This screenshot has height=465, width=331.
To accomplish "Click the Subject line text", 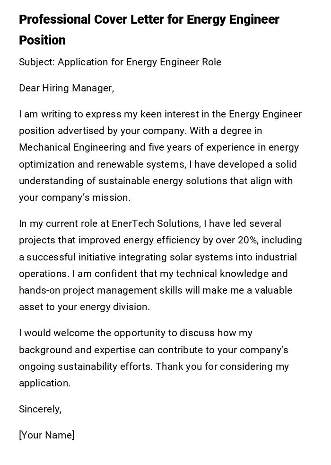I will pyautogui.click(x=120, y=62).
